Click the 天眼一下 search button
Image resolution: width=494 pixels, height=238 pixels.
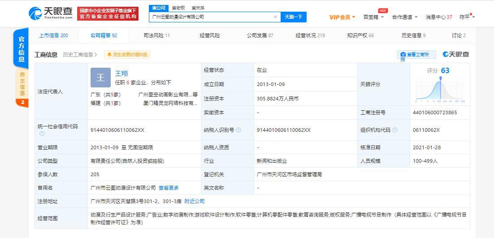pyautogui.click(x=294, y=17)
